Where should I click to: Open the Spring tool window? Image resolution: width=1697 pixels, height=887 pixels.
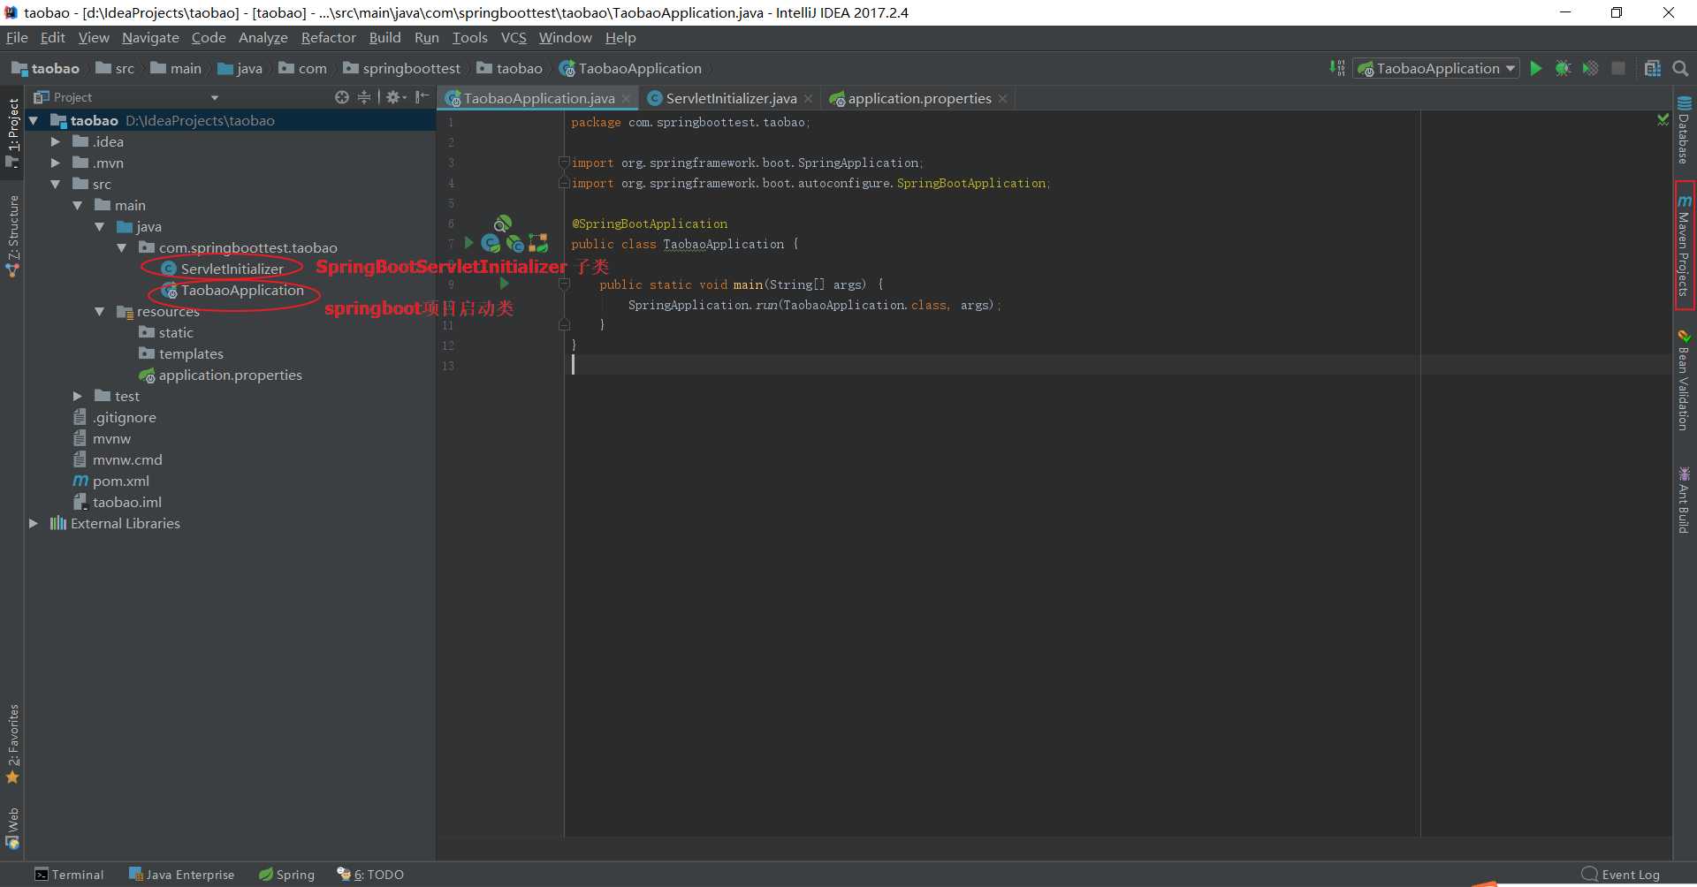click(286, 875)
